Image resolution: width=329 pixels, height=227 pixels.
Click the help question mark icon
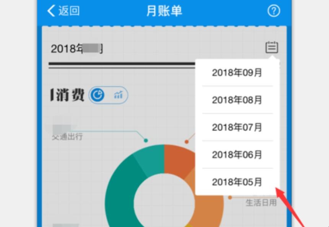(274, 11)
